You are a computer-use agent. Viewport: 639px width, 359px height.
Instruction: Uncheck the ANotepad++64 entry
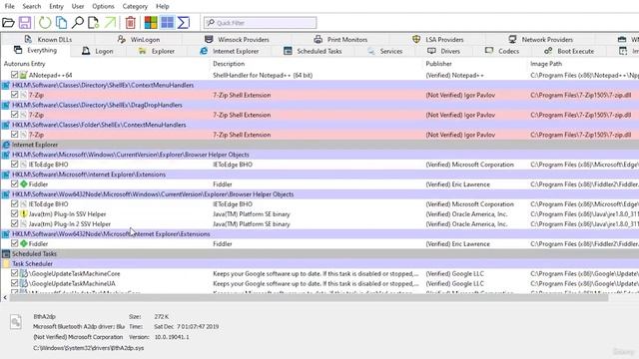tap(15, 75)
